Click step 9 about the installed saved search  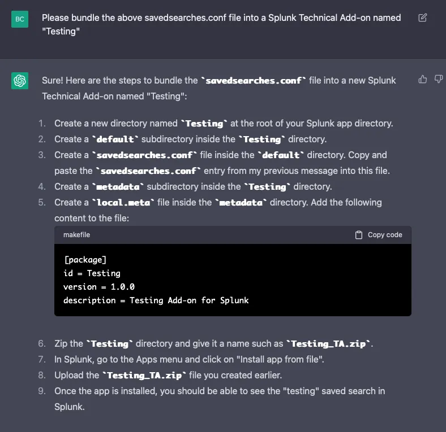(x=220, y=399)
